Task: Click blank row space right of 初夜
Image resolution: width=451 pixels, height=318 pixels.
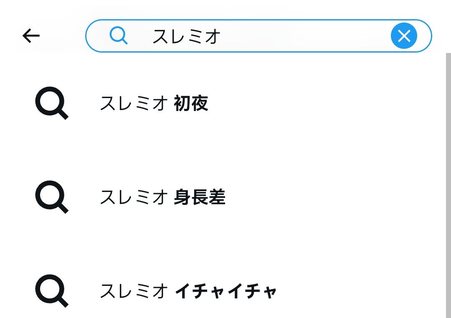Action: (325, 103)
